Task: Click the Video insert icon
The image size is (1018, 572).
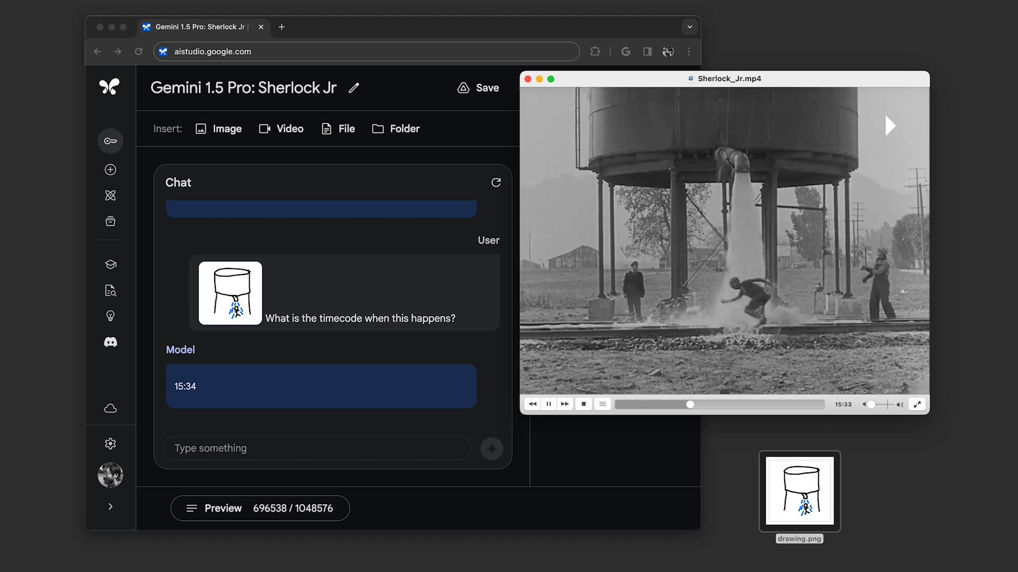Action: coord(264,129)
